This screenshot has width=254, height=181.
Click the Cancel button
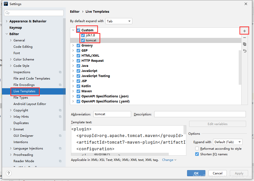point(218,173)
